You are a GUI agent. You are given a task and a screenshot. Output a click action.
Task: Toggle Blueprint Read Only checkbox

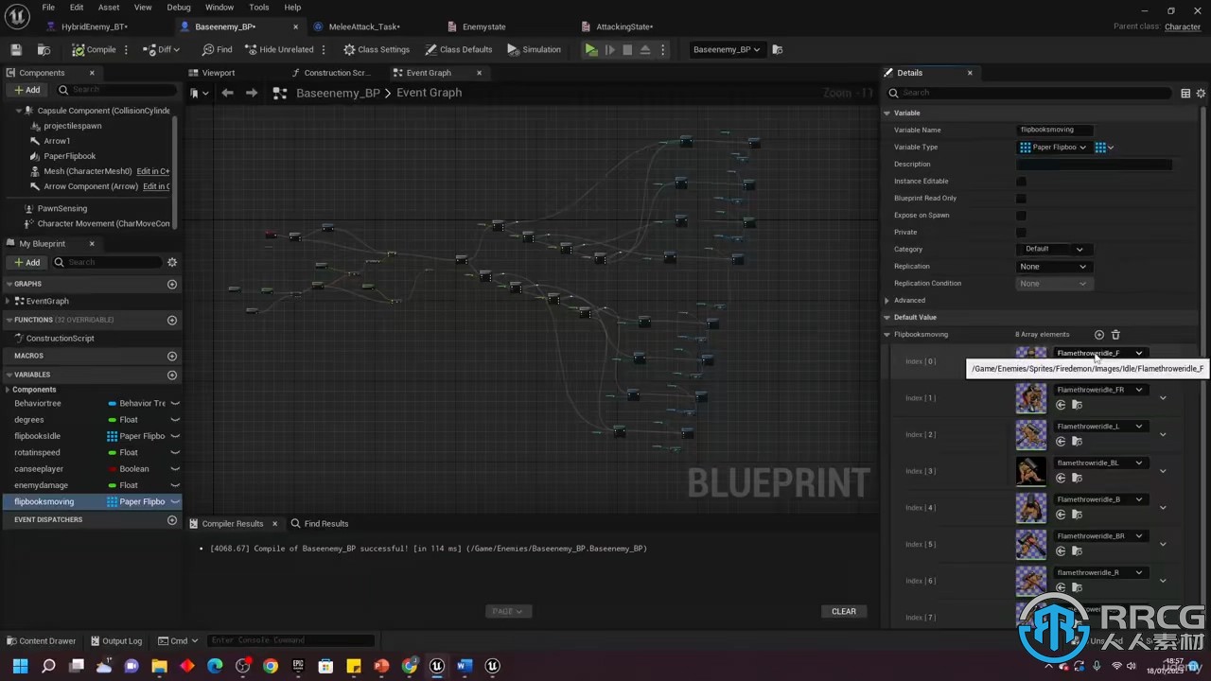point(1021,199)
